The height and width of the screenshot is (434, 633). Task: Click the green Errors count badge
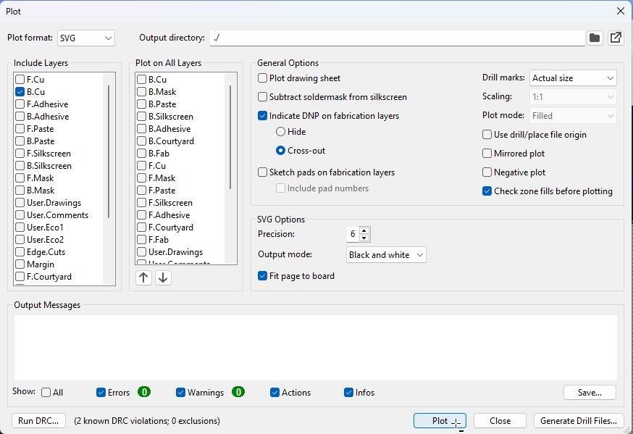click(x=144, y=391)
